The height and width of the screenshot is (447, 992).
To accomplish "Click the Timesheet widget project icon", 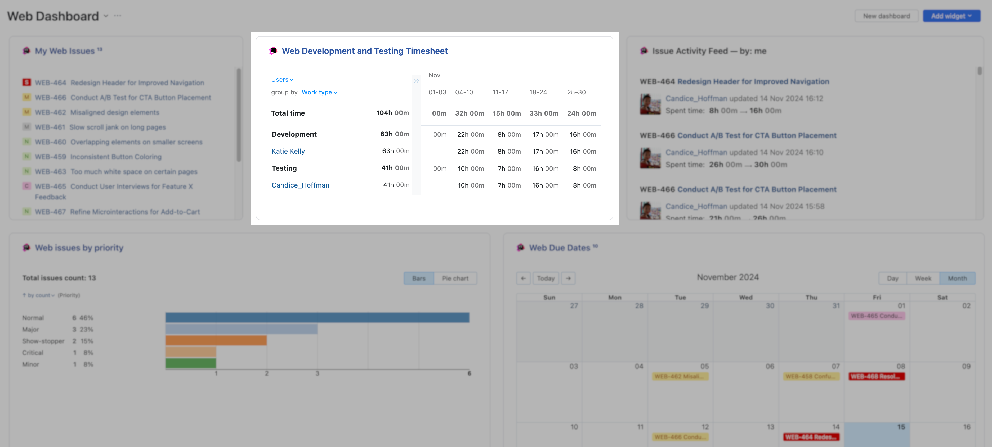I will click(273, 51).
